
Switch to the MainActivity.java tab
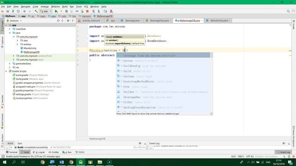pos(217,20)
